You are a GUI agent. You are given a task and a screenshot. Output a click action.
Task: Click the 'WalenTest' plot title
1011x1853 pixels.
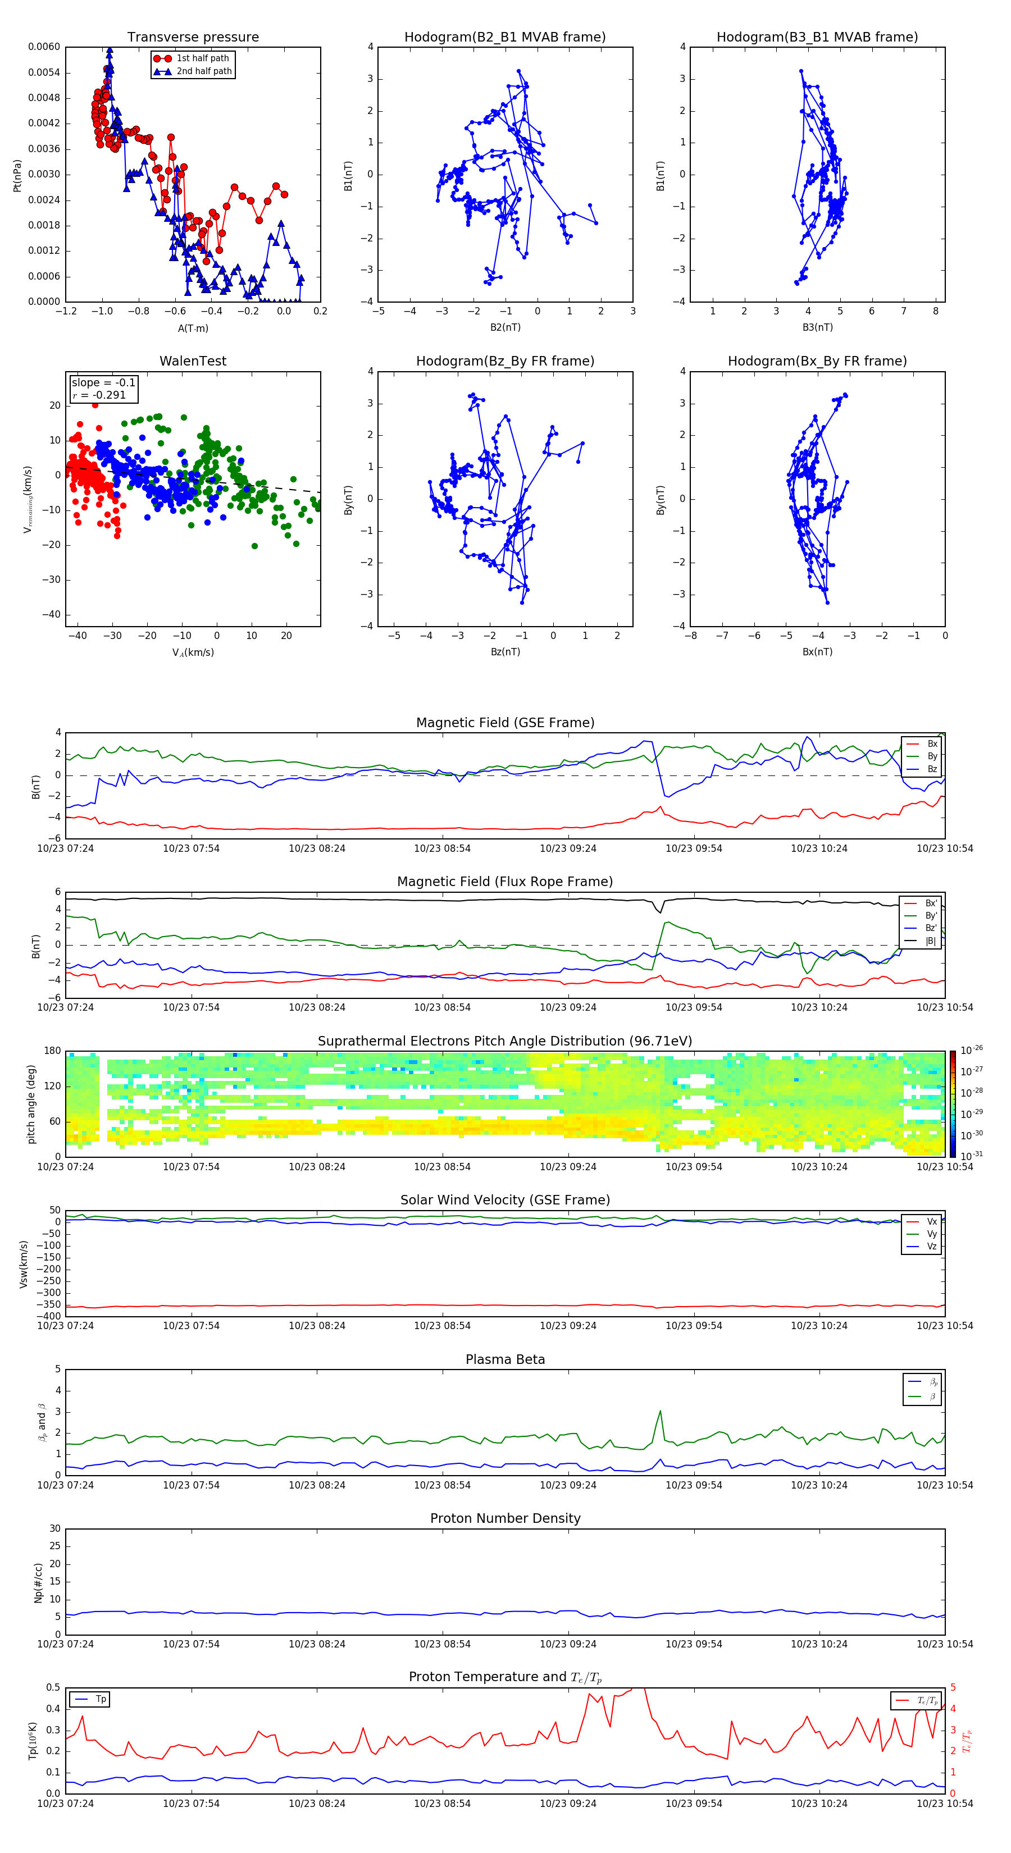(193, 361)
